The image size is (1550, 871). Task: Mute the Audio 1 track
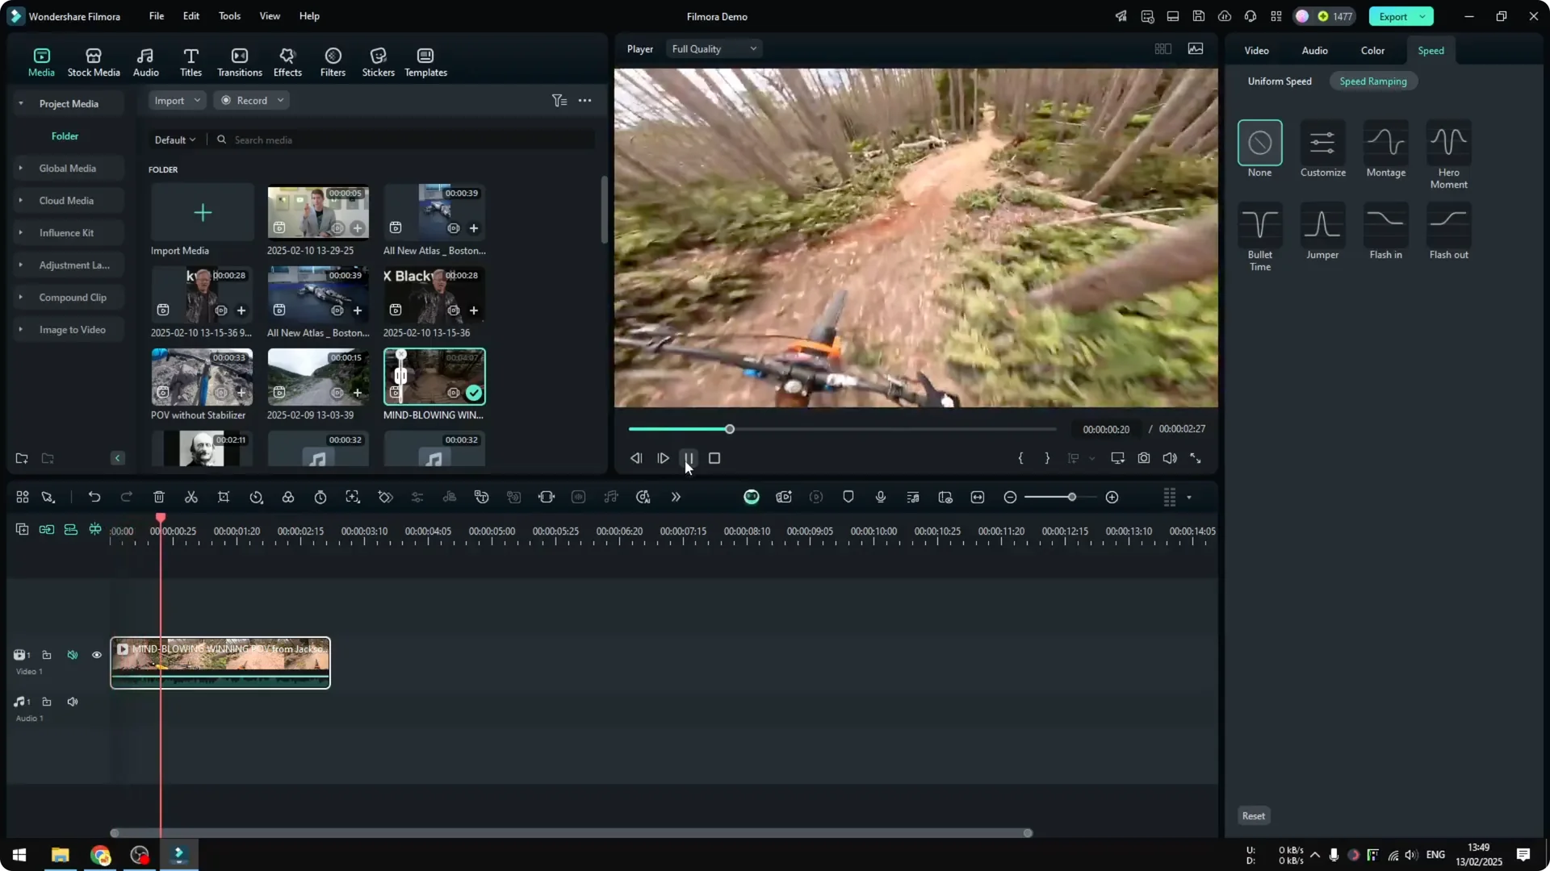coord(73,701)
